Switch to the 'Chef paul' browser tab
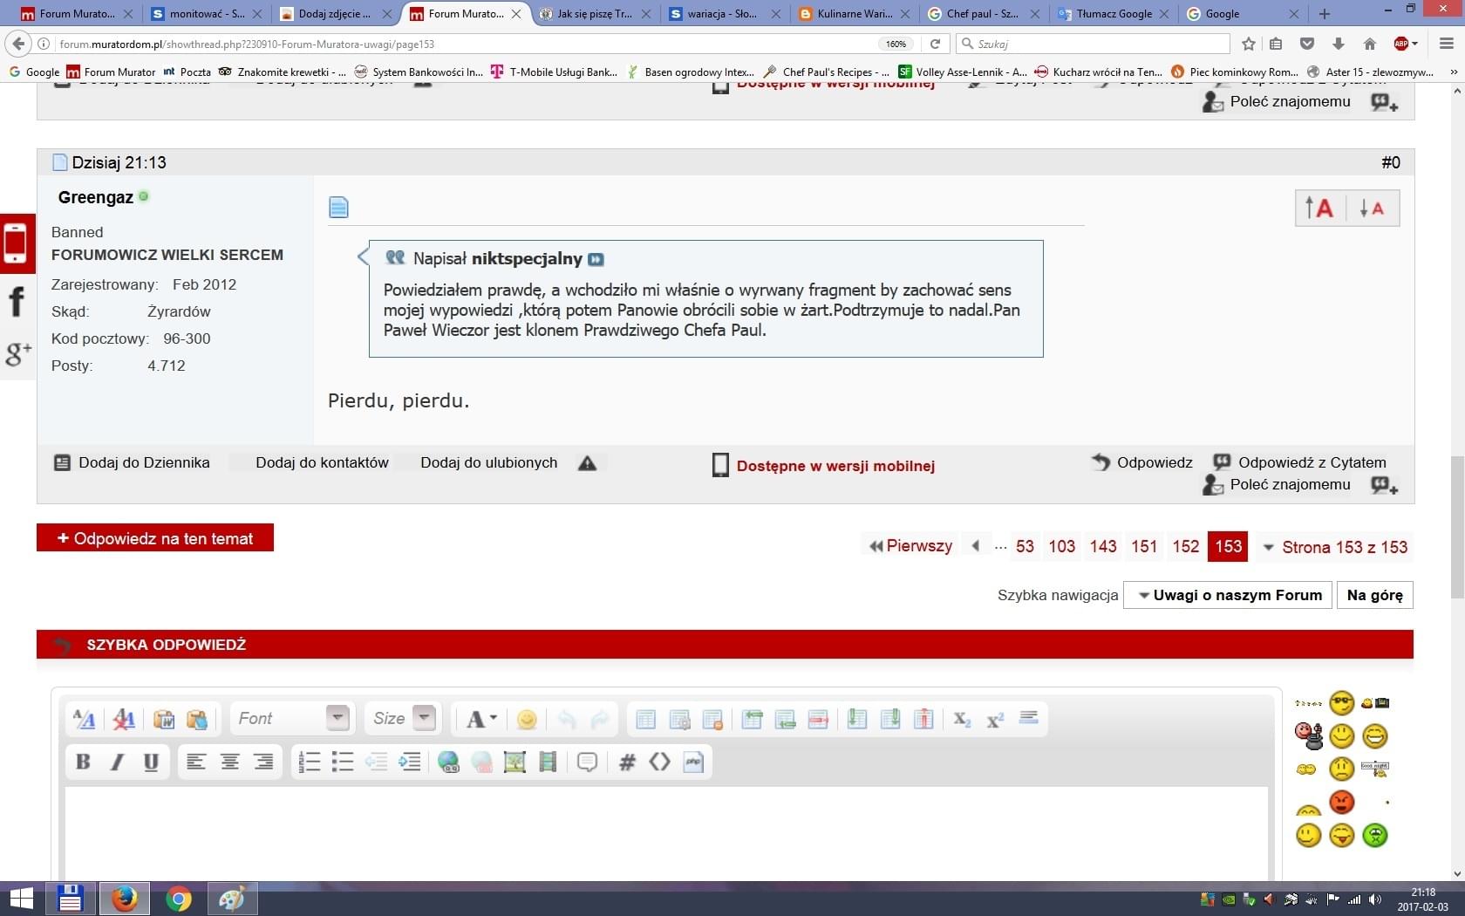The width and height of the screenshot is (1465, 916). point(982,14)
